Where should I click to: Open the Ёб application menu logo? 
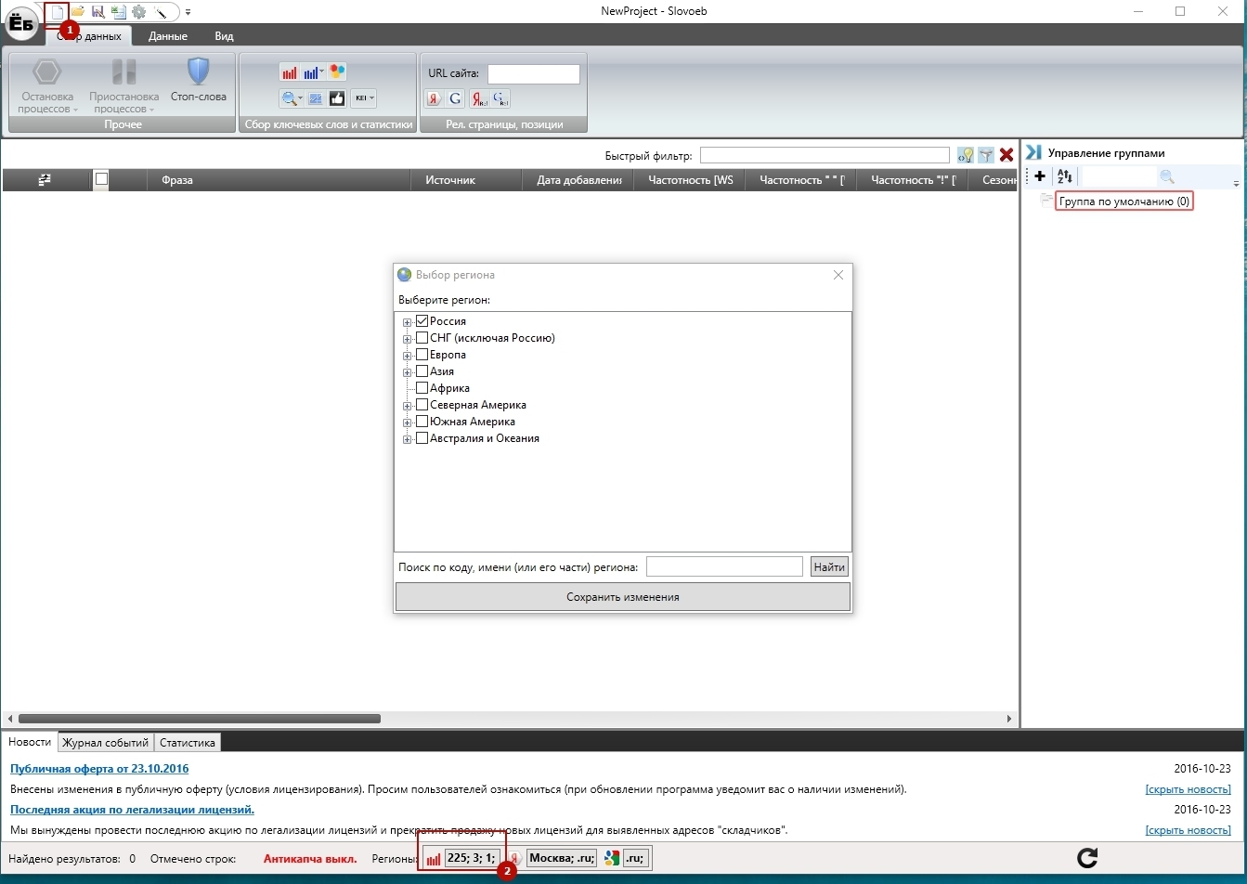(20, 23)
